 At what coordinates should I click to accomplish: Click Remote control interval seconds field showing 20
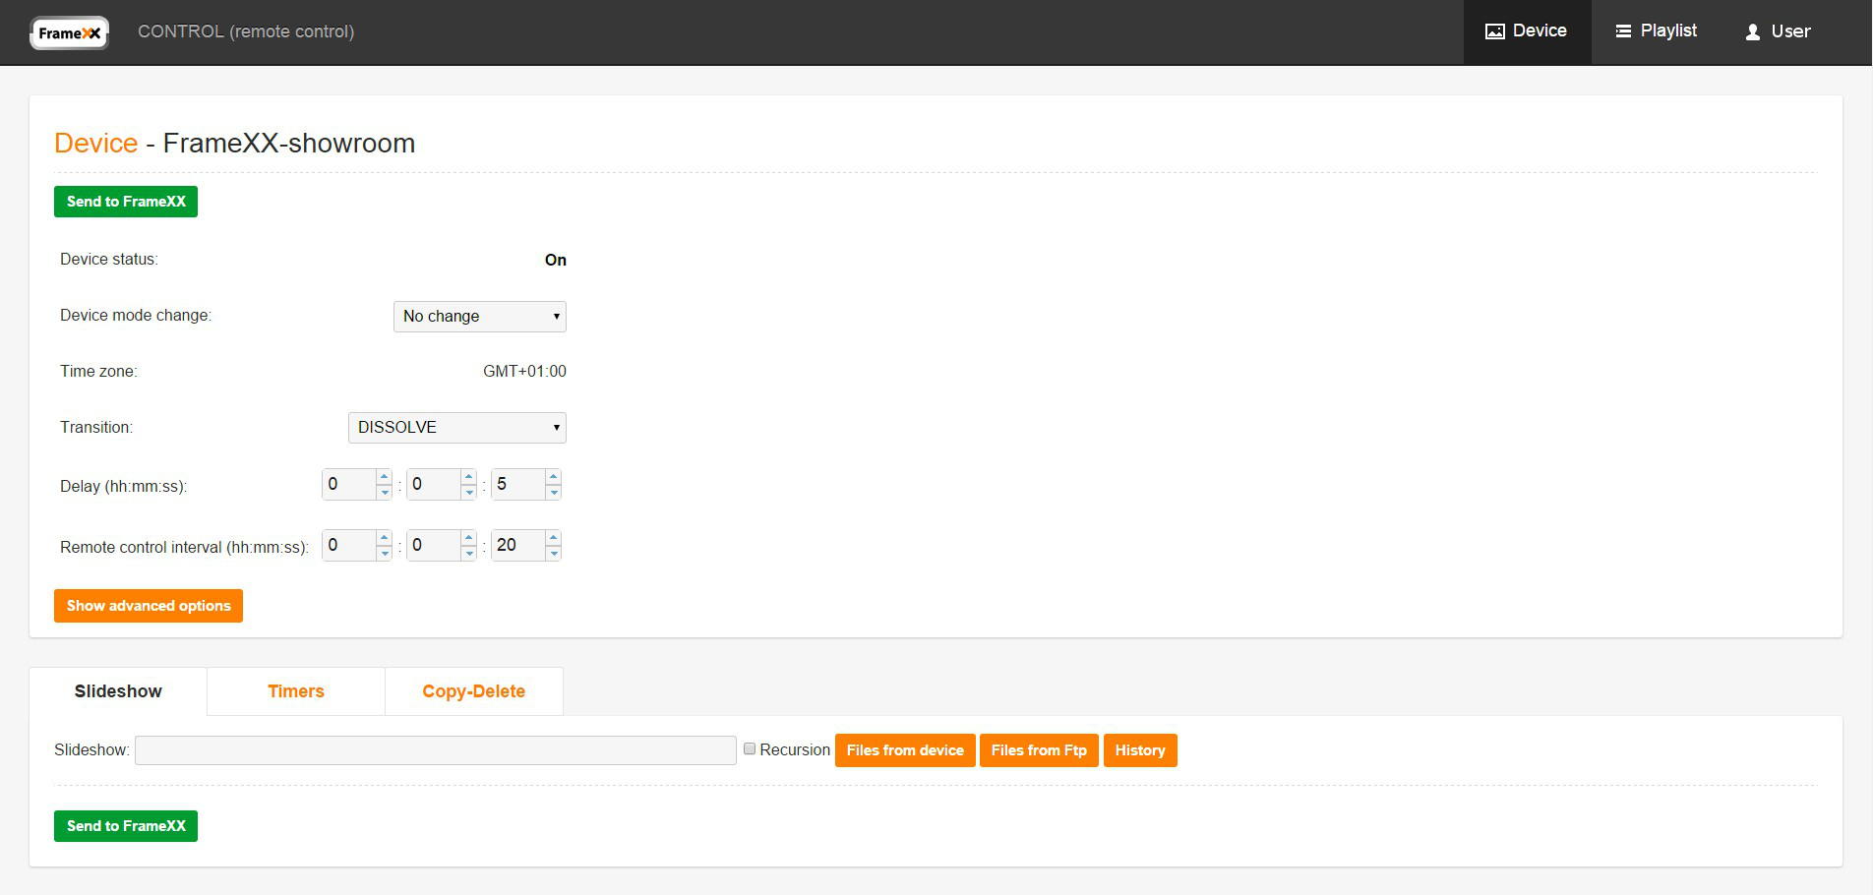click(518, 545)
